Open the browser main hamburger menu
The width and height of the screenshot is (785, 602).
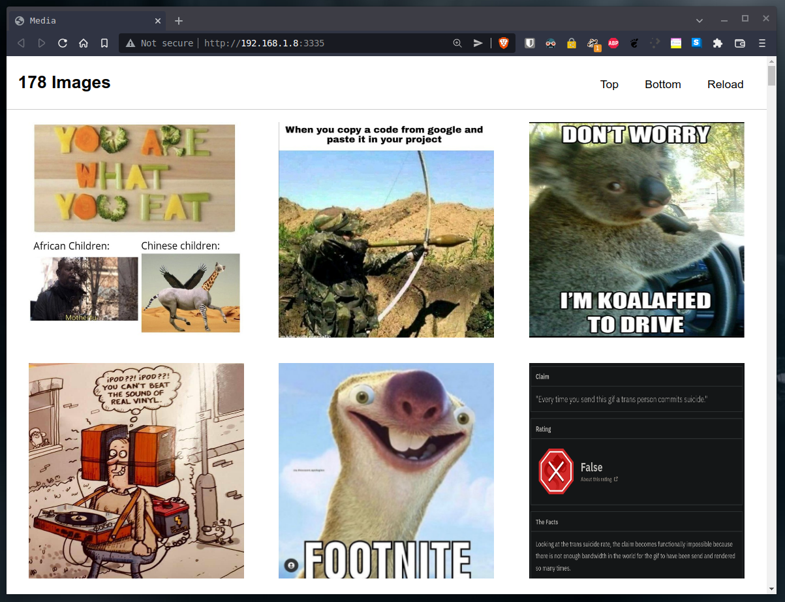(x=762, y=43)
